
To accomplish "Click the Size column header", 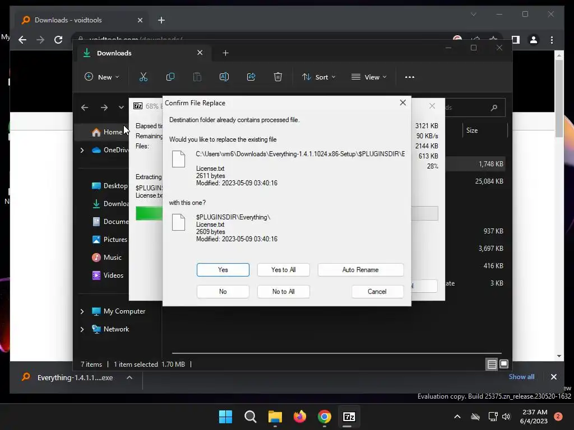I will pyautogui.click(x=472, y=130).
